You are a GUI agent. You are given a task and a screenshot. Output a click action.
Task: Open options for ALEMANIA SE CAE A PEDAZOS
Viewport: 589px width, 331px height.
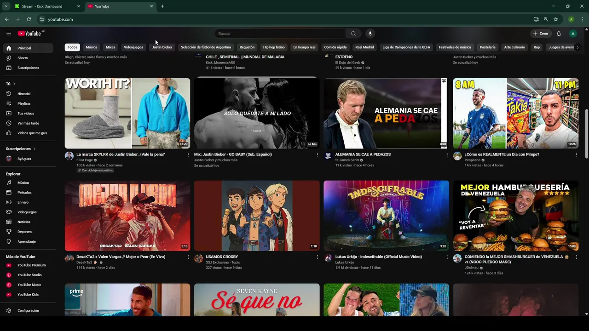pyautogui.click(x=447, y=154)
